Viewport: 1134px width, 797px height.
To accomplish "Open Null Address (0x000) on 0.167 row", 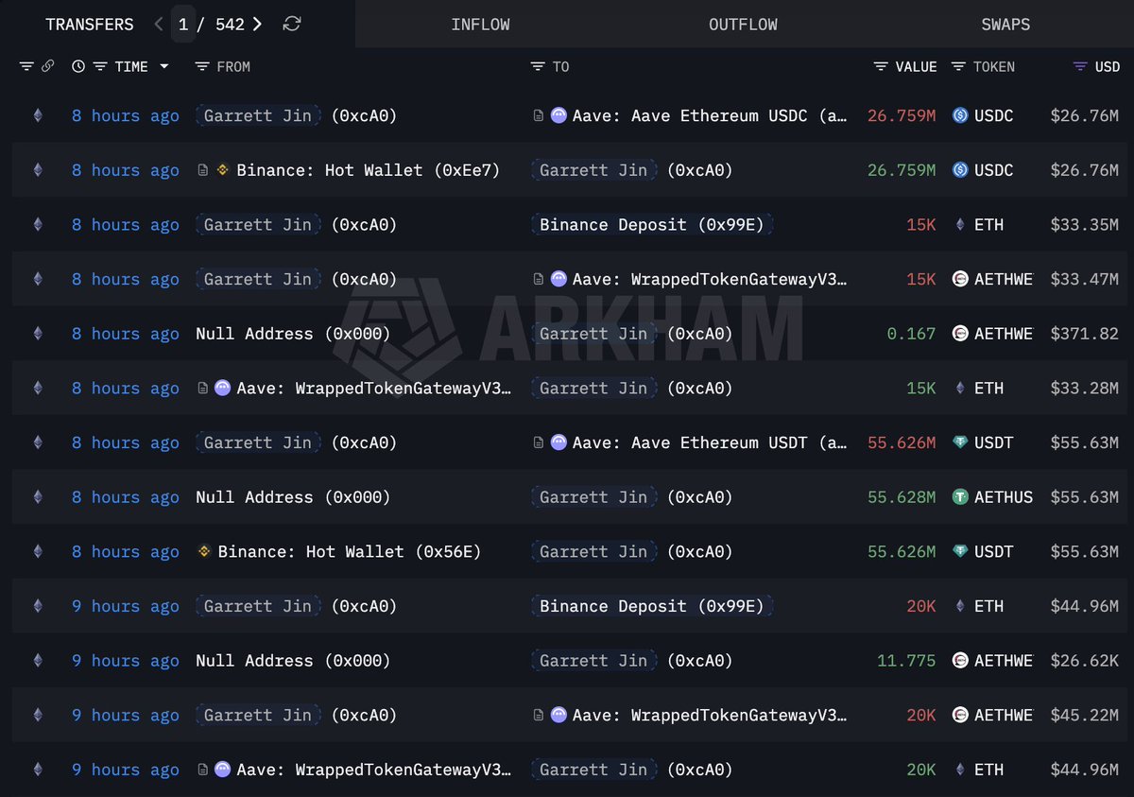I will click(293, 334).
